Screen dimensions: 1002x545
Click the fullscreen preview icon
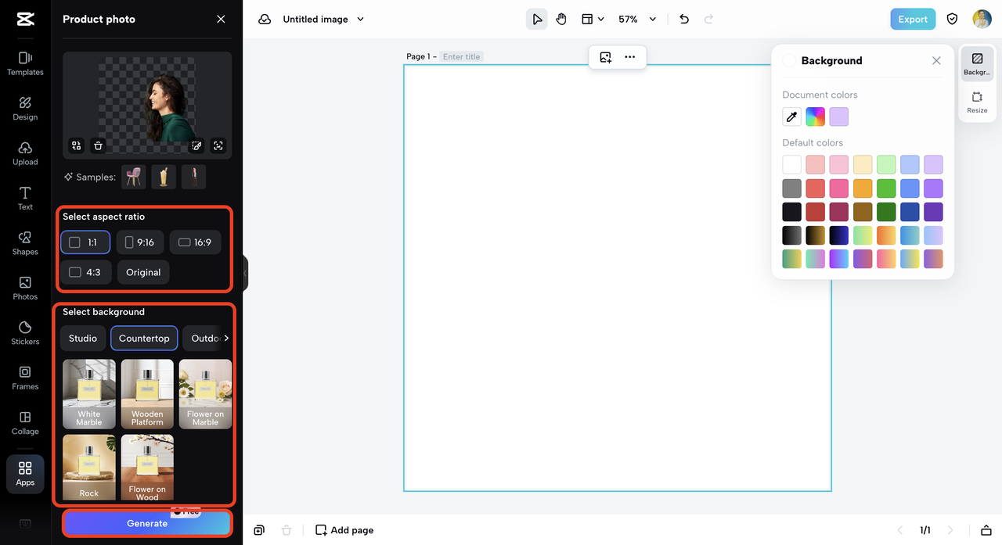point(218,145)
